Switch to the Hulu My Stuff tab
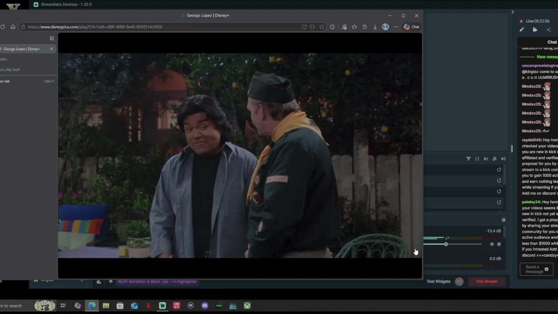 click(27, 70)
